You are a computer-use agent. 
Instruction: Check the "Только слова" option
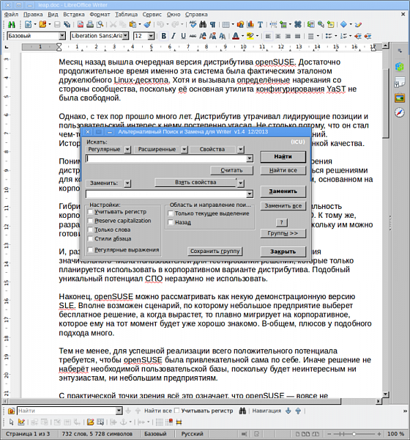(90, 230)
